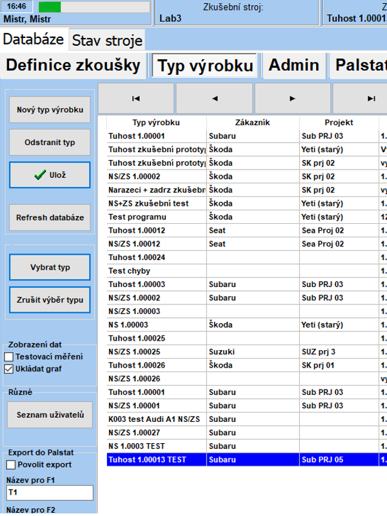Sort by Typ výrobku column header
This screenshot has width=387, height=516.
[x=156, y=123]
